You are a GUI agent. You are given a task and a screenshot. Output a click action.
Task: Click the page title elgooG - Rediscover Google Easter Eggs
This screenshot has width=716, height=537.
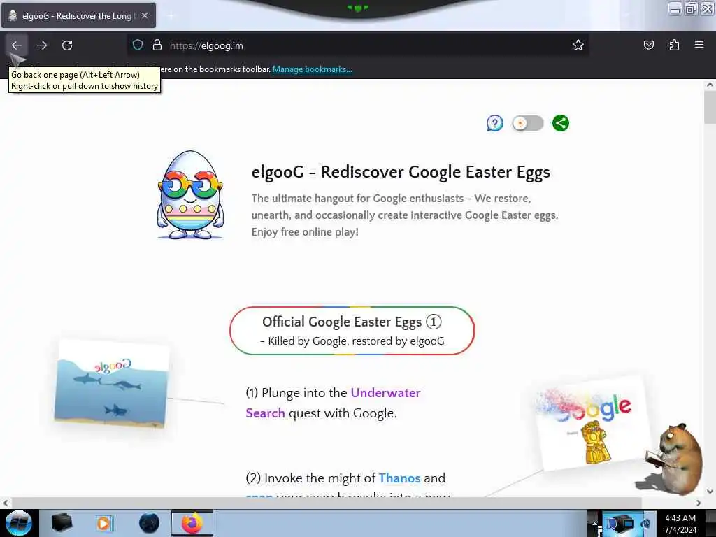401,172
